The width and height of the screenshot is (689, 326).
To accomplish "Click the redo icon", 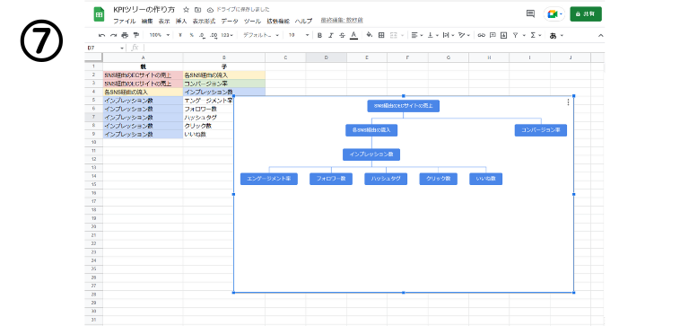I will (x=113, y=35).
